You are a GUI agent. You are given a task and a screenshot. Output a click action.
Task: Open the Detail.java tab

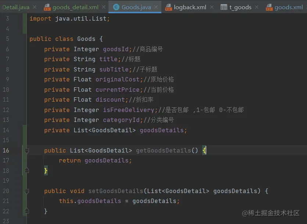[x=16, y=7]
